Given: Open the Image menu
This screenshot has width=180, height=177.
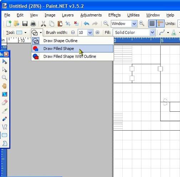Looking at the screenshot, I should tap(50, 15).
